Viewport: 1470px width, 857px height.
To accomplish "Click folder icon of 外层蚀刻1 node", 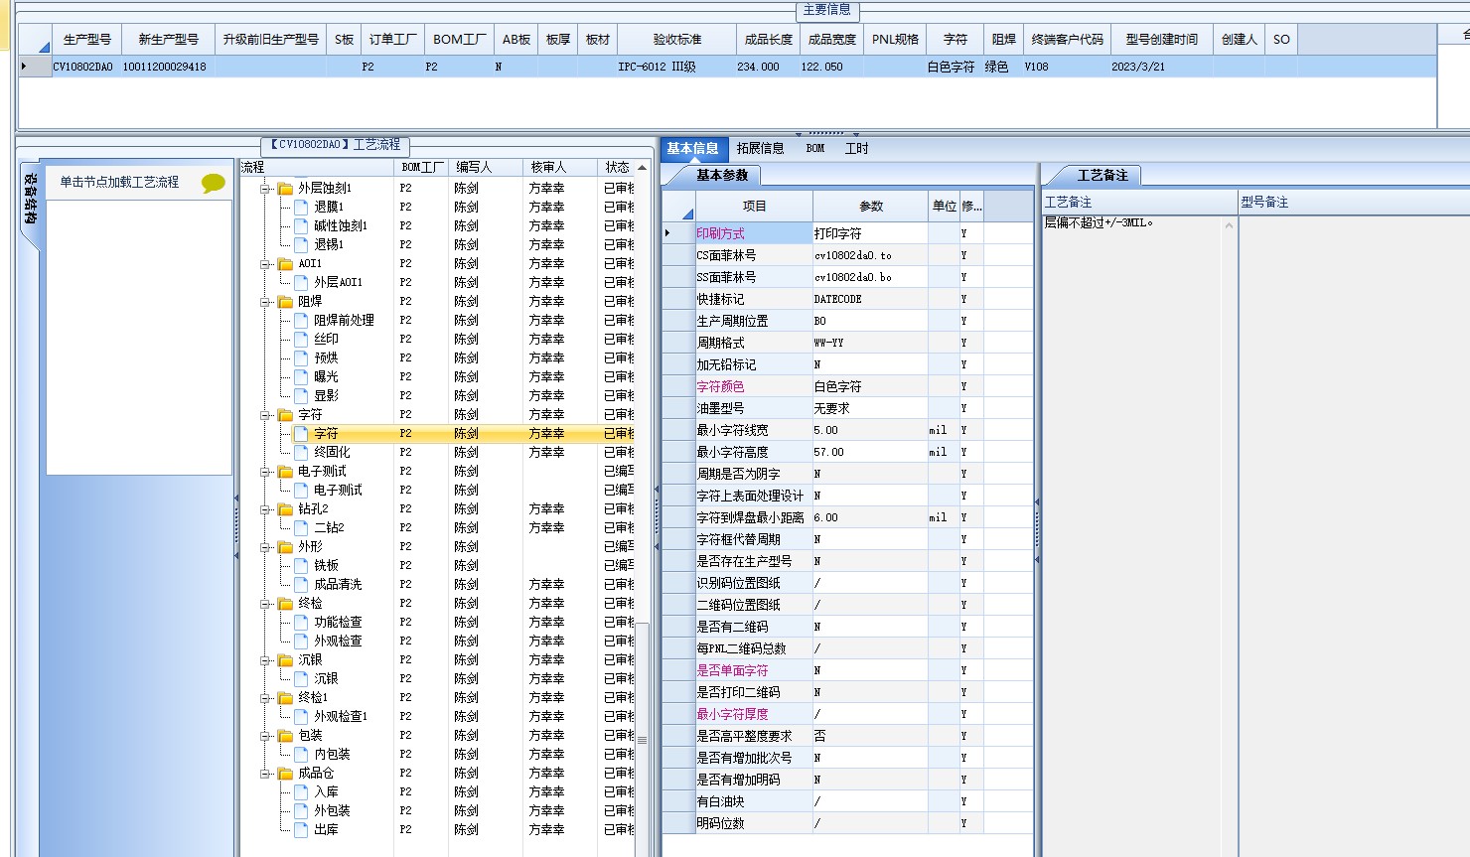I will (285, 188).
